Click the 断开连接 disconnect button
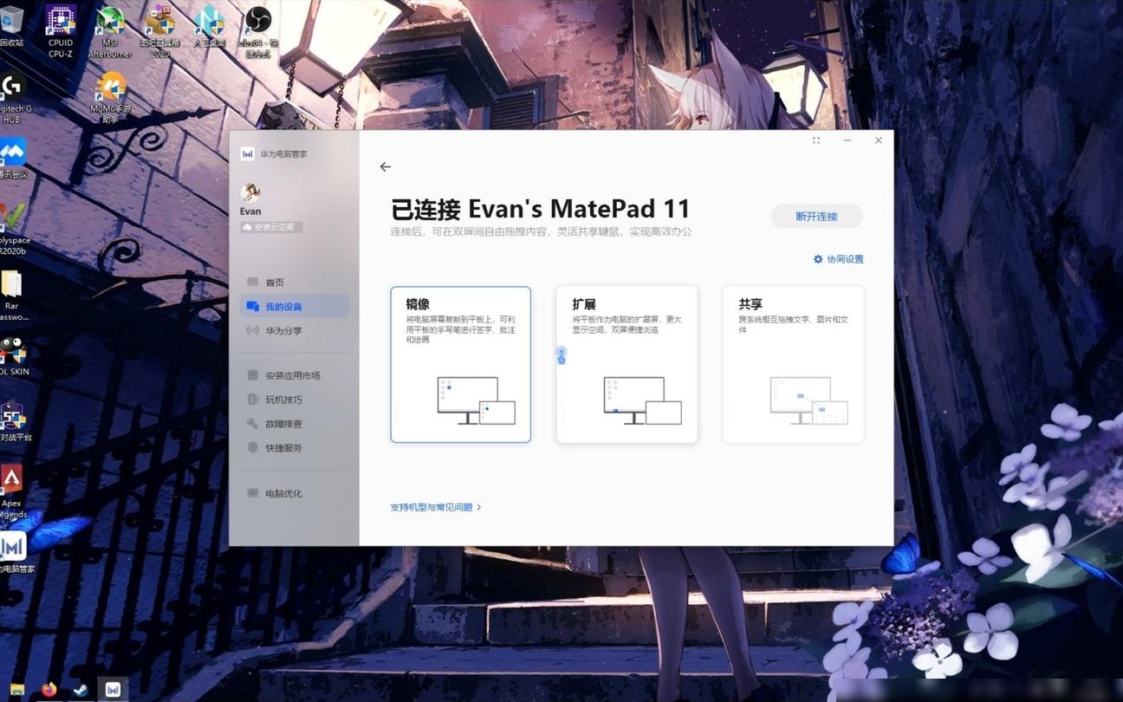Image resolution: width=1123 pixels, height=702 pixels. [x=816, y=217]
